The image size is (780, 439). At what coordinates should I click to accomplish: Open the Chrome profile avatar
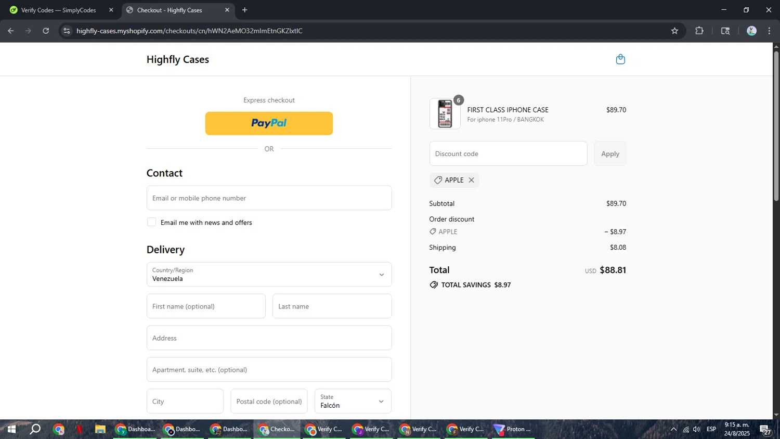[x=751, y=31]
